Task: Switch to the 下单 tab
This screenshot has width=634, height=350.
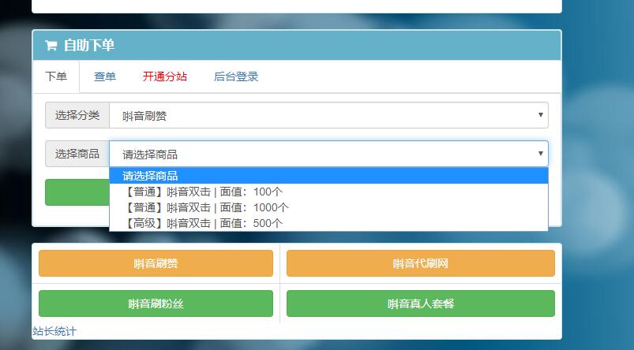Action: pos(56,76)
